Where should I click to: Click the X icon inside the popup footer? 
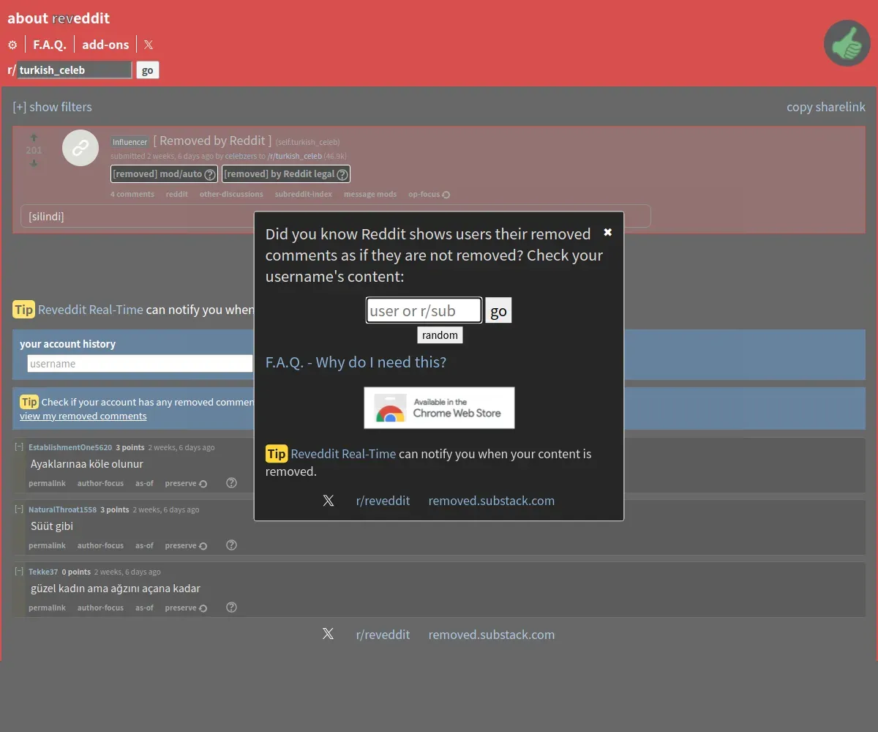(x=329, y=501)
